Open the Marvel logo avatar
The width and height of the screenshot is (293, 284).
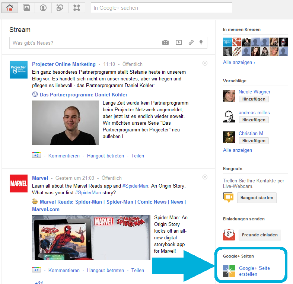point(19,184)
